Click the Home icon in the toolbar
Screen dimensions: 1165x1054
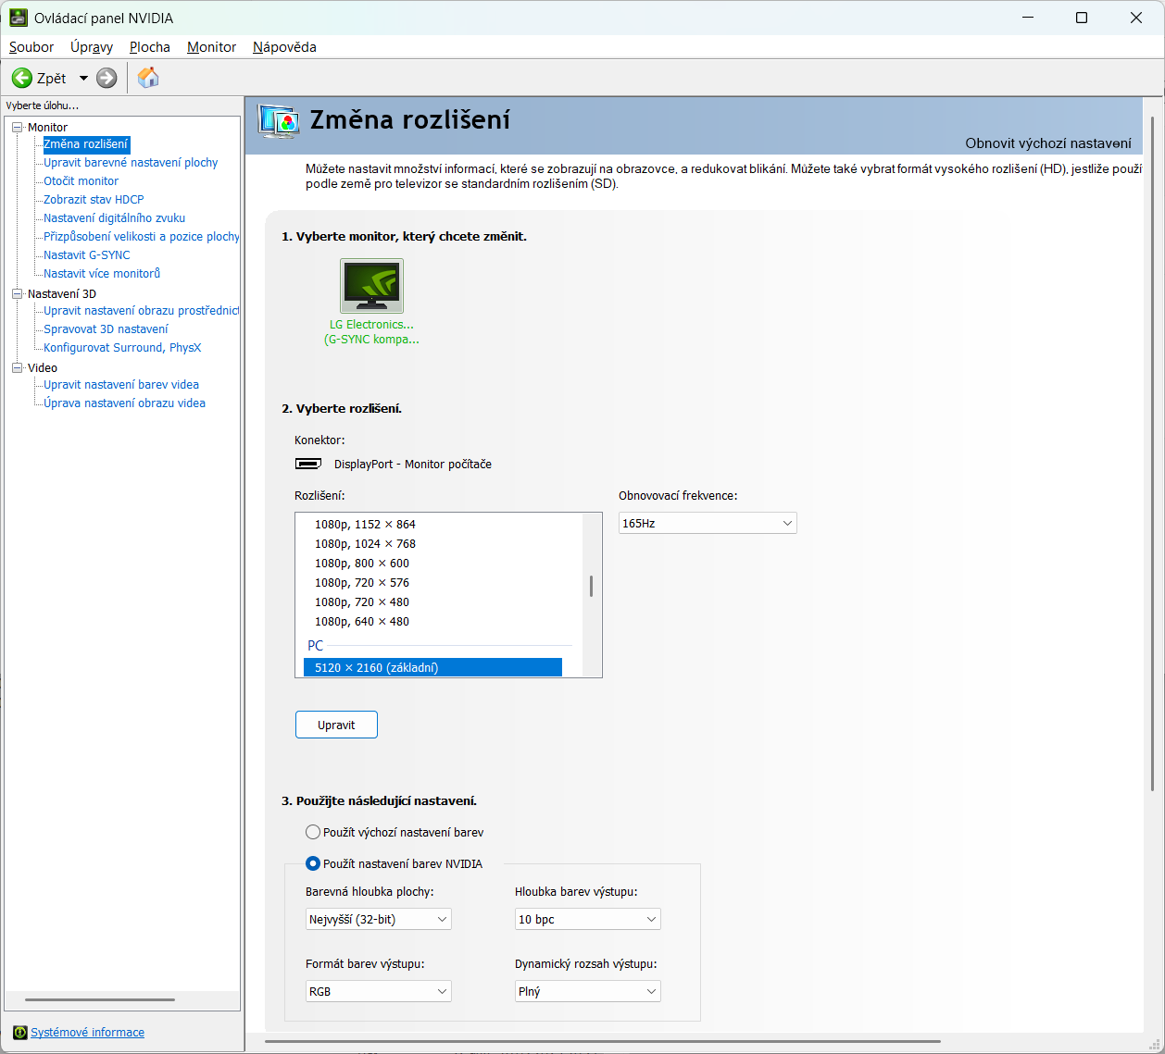(x=148, y=78)
